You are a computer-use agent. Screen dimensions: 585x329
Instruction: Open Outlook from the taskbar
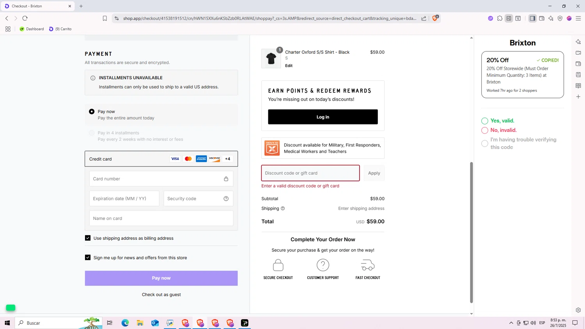point(155,323)
